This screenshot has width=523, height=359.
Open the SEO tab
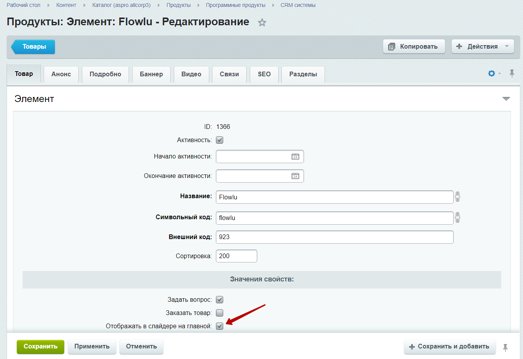(264, 74)
